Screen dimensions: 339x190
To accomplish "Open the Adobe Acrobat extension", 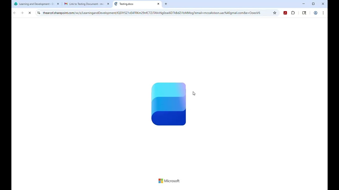I will pyautogui.click(x=285, y=13).
